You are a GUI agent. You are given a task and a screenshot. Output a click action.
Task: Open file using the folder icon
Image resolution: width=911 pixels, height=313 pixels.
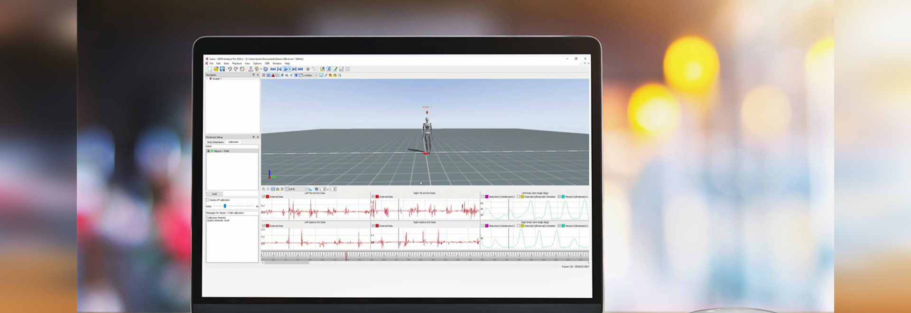coord(216,69)
